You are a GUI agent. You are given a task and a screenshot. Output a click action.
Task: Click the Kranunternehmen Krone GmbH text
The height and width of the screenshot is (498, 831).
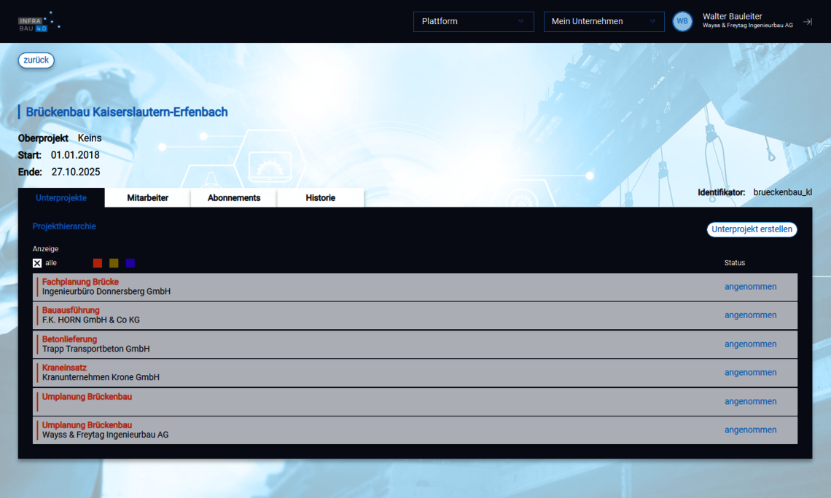101,377
